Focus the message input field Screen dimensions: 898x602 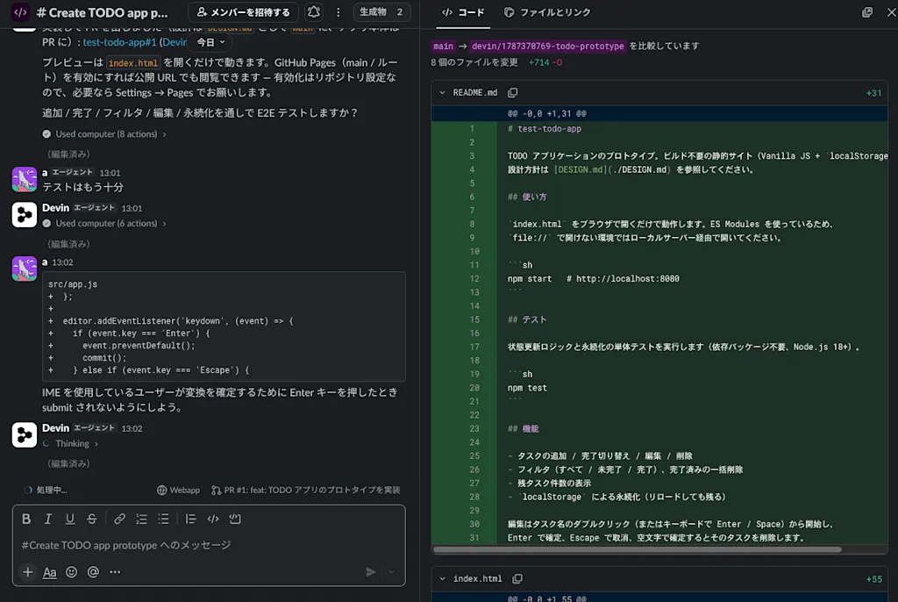click(x=209, y=545)
